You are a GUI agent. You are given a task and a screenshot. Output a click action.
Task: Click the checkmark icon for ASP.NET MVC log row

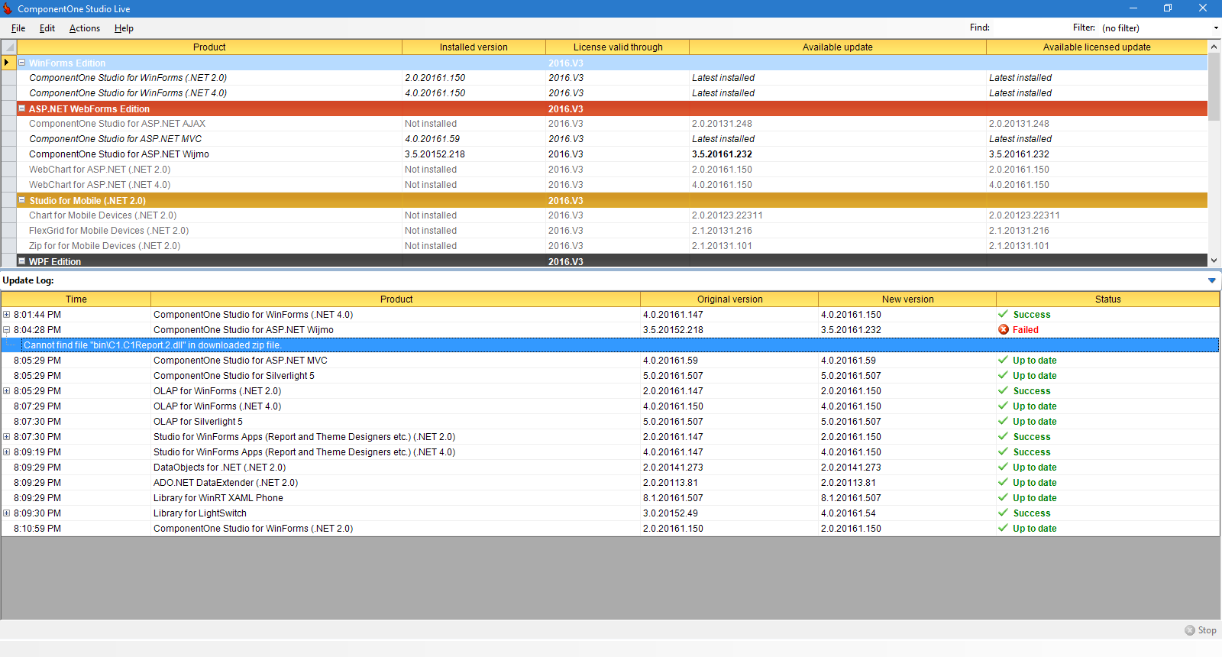coord(1004,360)
